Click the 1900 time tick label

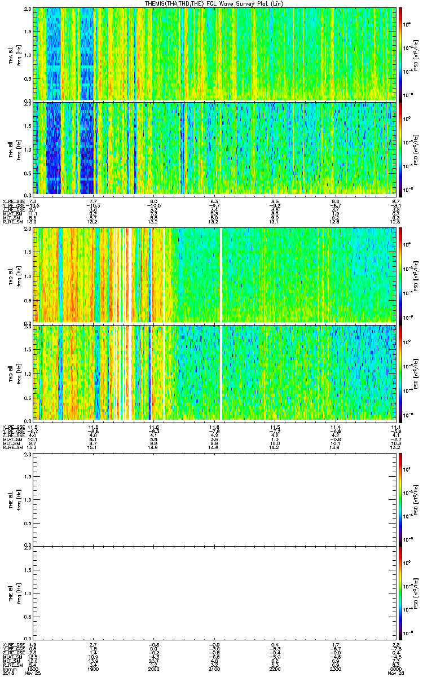(94, 670)
